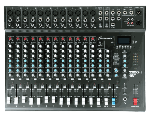
Task: Click the channel 5 XLR mic input
Action: point(40,13)
